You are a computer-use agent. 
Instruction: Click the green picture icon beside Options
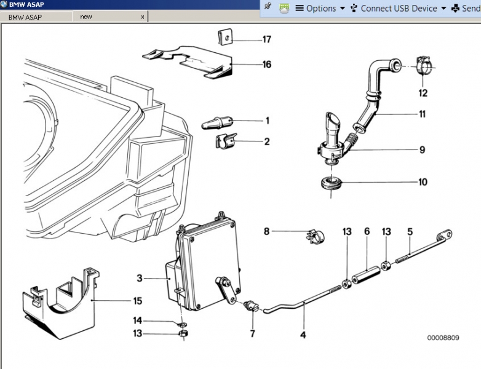(284, 8)
